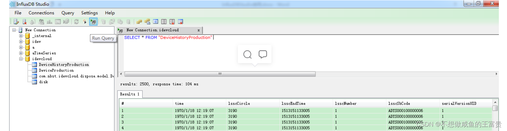Click the New Connection server icon
This screenshot has width=507, height=131.
[x=21, y=30]
